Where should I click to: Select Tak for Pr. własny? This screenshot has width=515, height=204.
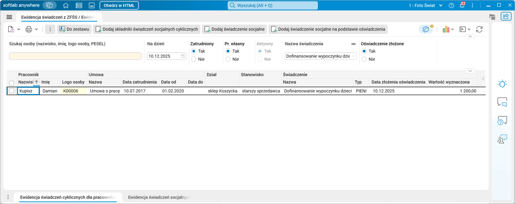228,51
